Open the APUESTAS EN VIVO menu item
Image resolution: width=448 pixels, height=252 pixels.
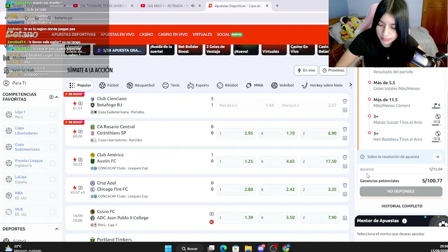(x=117, y=34)
